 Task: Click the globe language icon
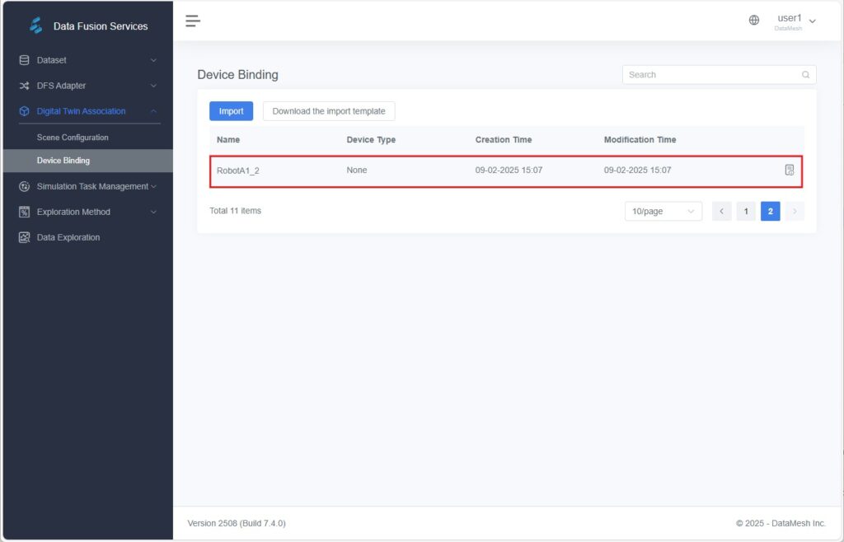(x=753, y=21)
